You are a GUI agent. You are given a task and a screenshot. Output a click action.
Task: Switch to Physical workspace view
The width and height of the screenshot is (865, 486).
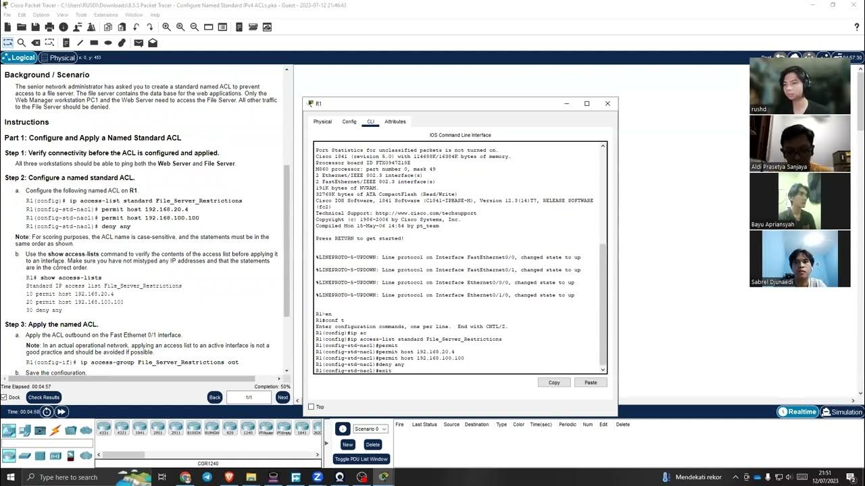pyautogui.click(x=57, y=57)
